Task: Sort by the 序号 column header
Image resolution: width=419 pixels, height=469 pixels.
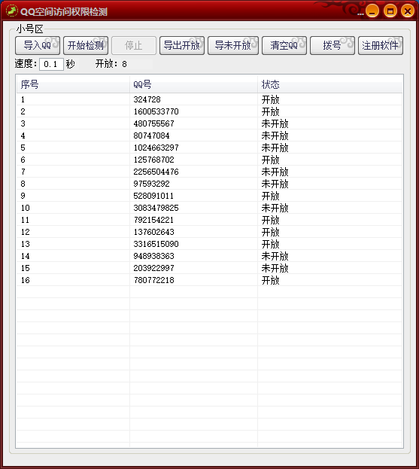Action: tap(73, 84)
